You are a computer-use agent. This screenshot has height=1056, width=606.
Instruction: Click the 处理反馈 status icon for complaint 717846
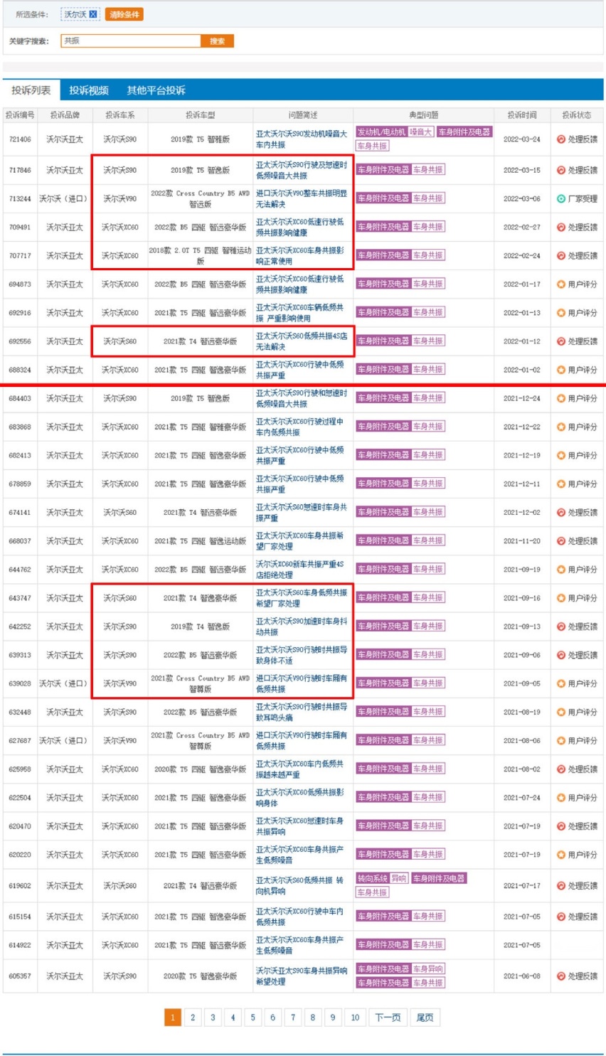(561, 171)
